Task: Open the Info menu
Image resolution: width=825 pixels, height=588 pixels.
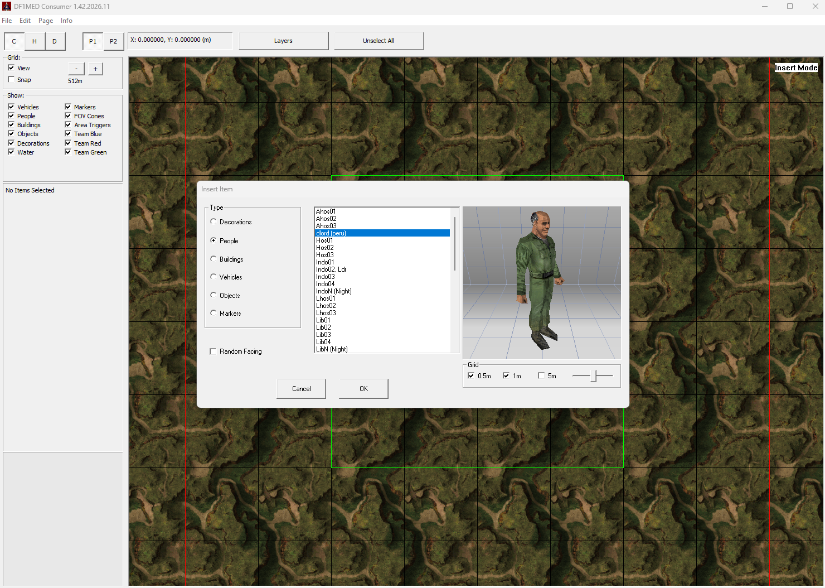Action: pos(66,21)
